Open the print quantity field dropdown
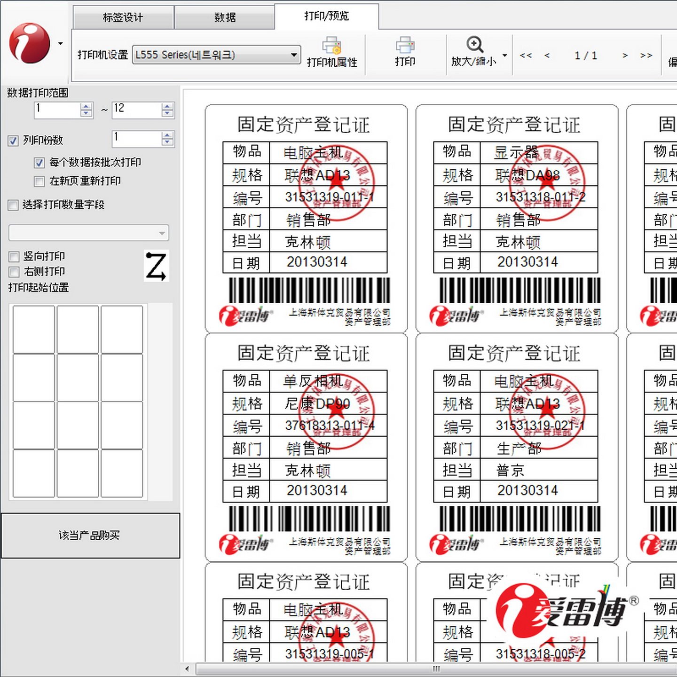This screenshot has height=677, width=677. [x=89, y=233]
